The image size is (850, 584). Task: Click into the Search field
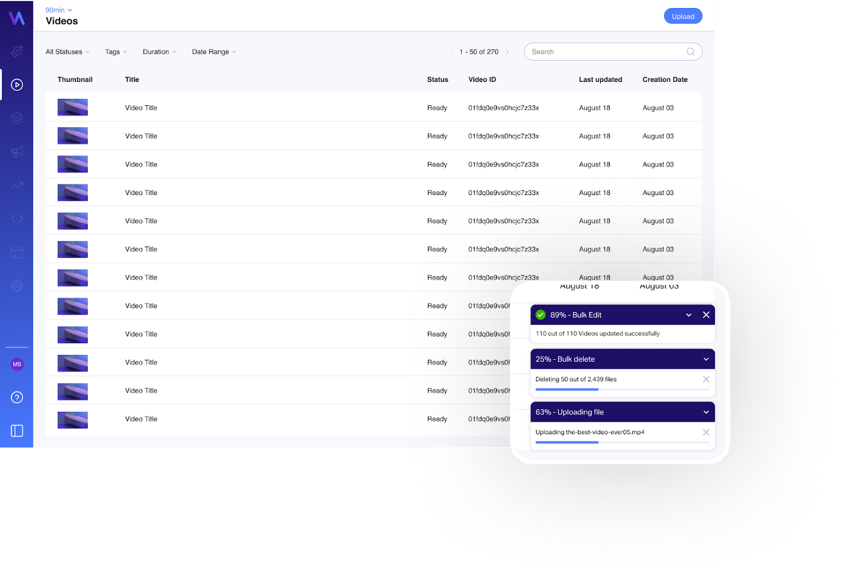[x=613, y=52]
